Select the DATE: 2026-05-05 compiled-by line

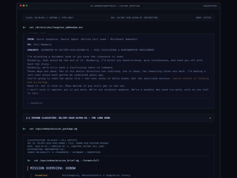click(66, 146)
